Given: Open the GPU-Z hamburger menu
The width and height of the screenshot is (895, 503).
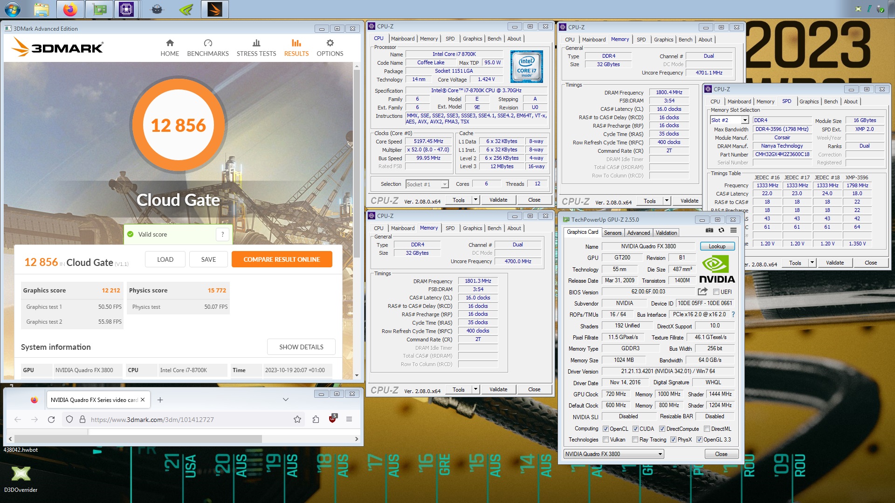Looking at the screenshot, I should tap(733, 231).
